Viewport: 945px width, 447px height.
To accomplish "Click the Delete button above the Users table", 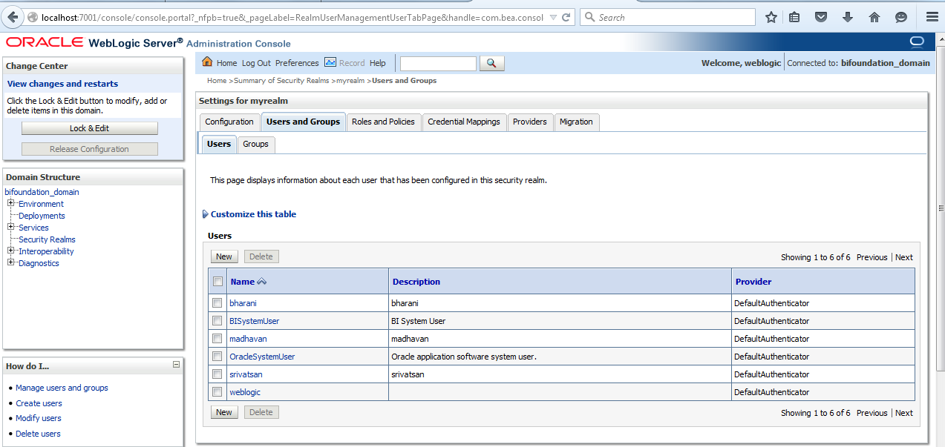I will point(261,256).
